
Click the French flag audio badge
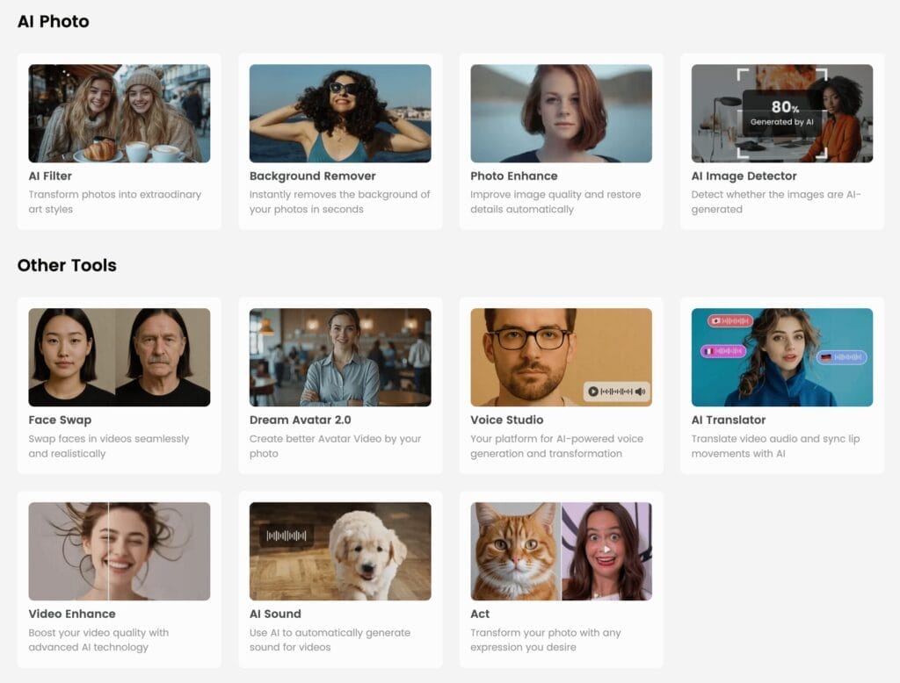(723, 351)
